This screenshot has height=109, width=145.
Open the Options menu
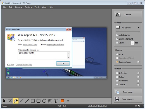(x=28, y=7)
